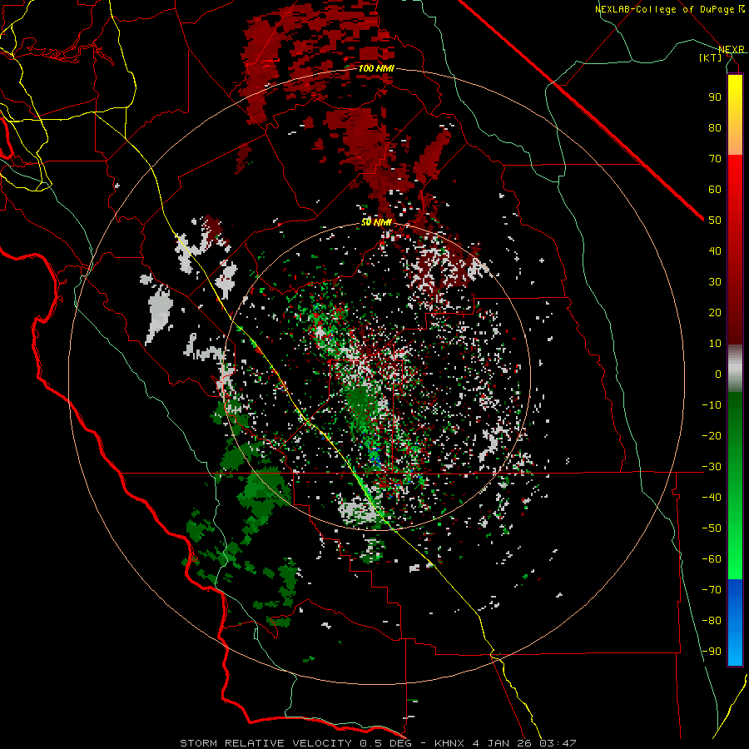The height and width of the screenshot is (749, 749).
Task: Click the "50 NMI" range ring label
Action: (376, 222)
